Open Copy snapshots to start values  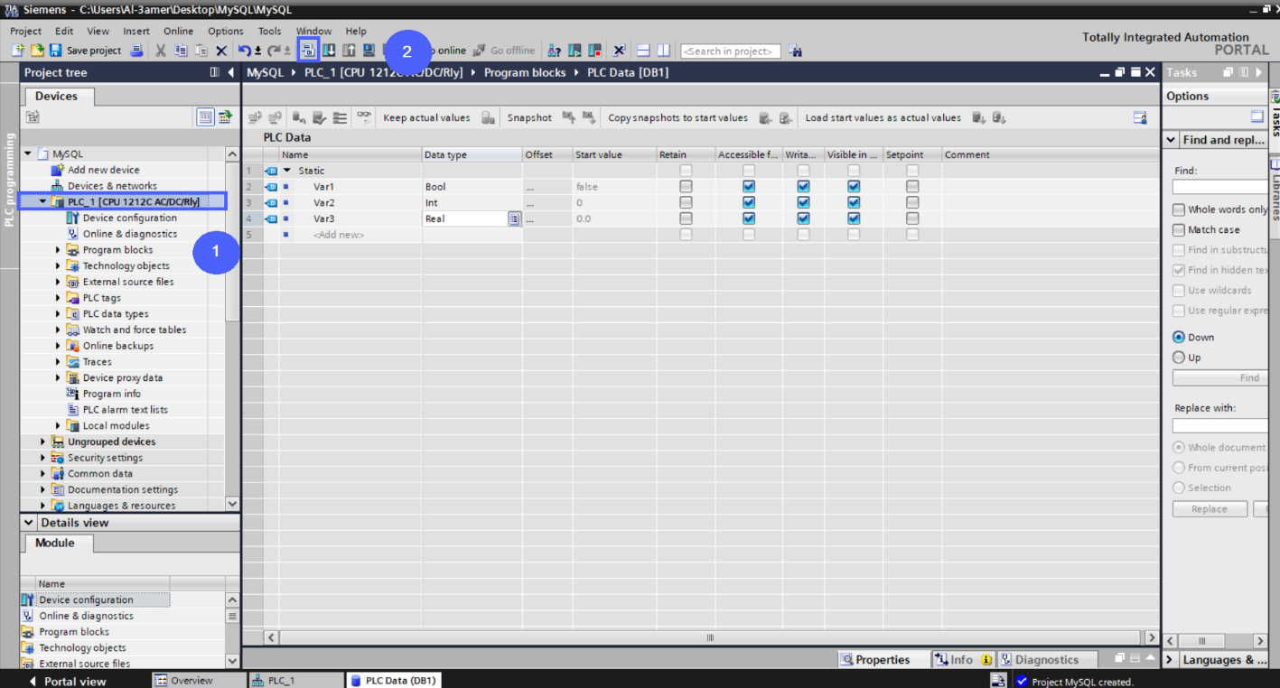click(677, 117)
